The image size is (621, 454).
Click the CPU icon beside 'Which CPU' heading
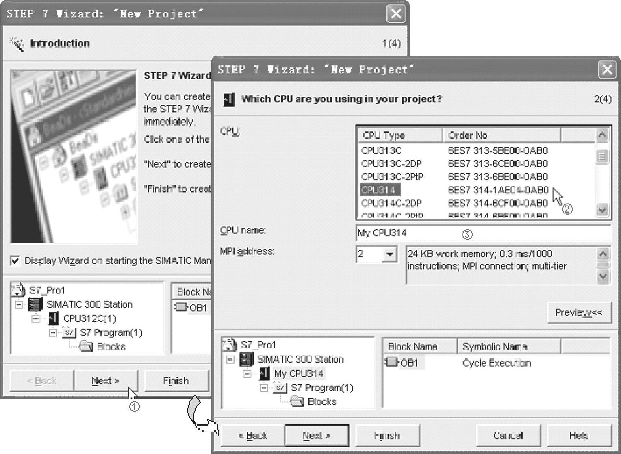tap(229, 99)
